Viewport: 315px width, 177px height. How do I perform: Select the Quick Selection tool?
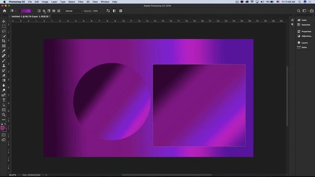[3, 36]
